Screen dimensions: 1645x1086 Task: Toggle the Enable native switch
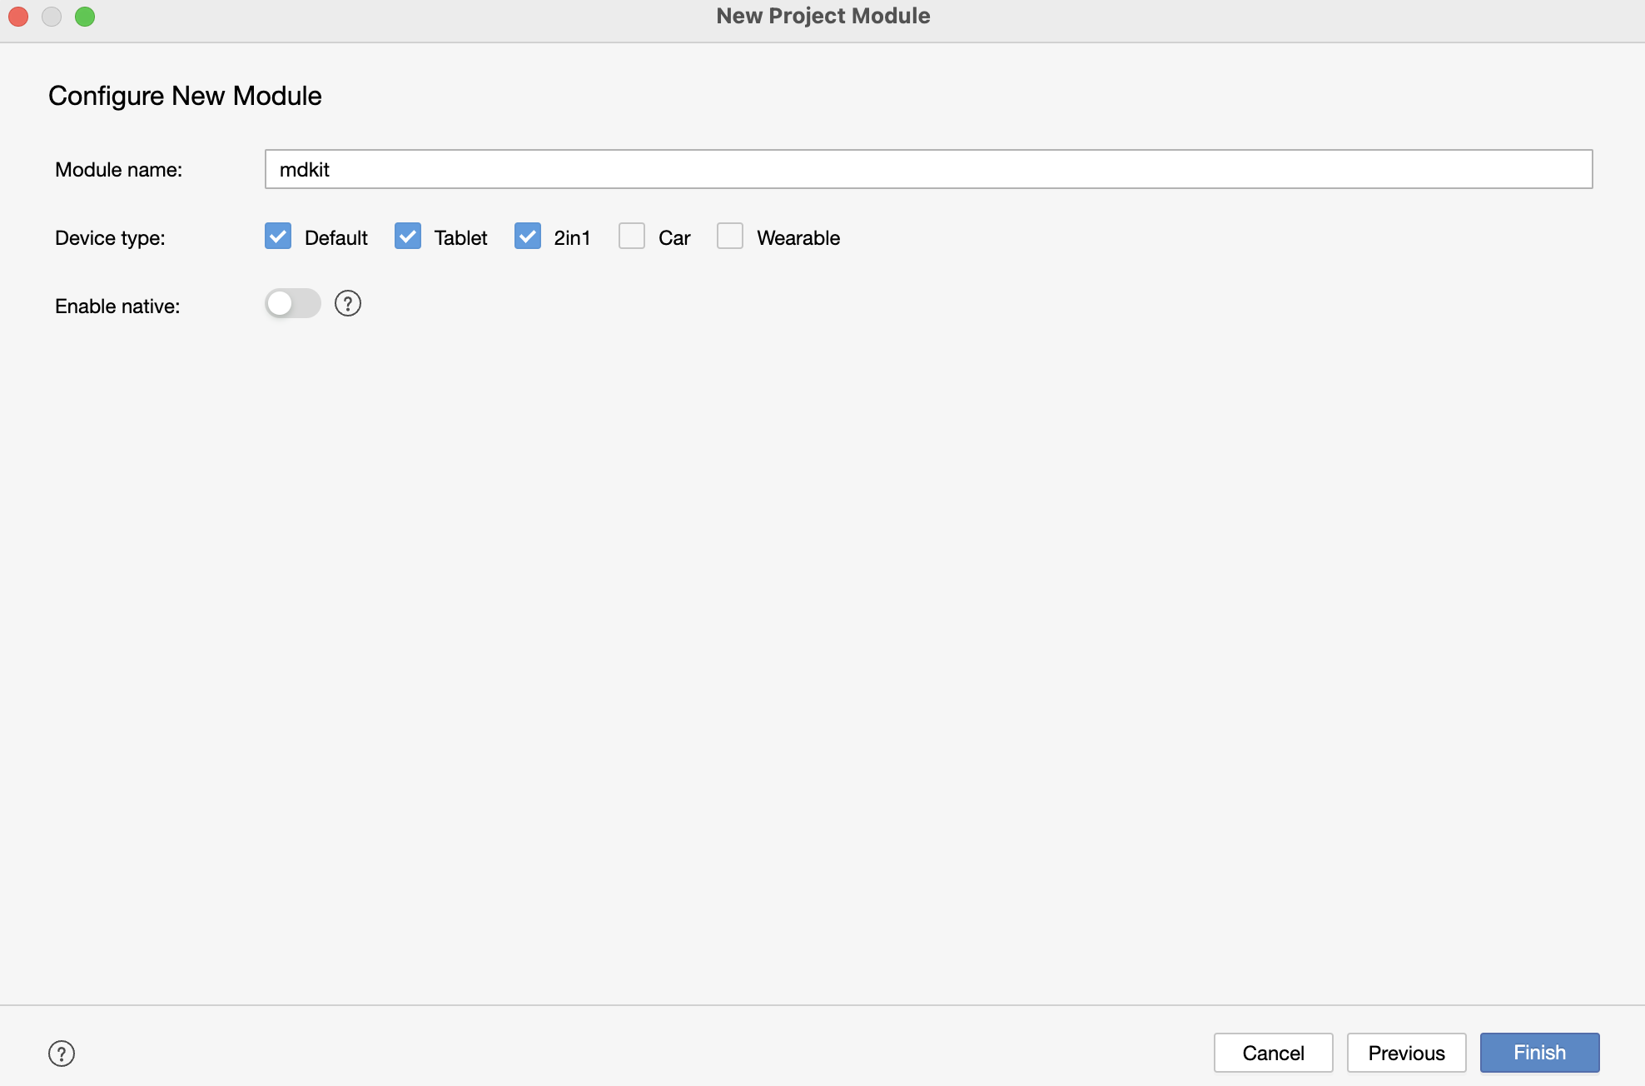pyautogui.click(x=292, y=304)
